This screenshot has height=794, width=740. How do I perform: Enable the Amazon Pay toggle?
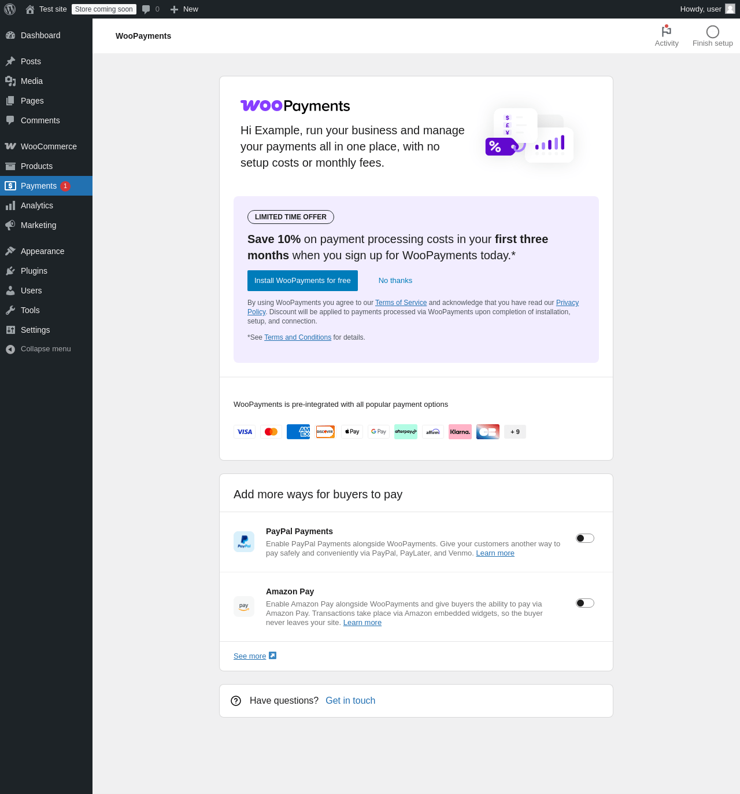[x=585, y=603]
